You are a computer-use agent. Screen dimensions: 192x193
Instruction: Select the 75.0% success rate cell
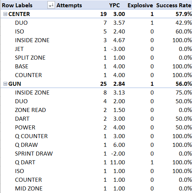pos(184,93)
